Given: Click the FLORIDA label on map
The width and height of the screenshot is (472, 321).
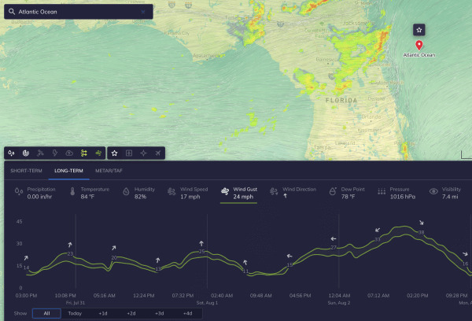Looking at the screenshot, I should click(341, 100).
